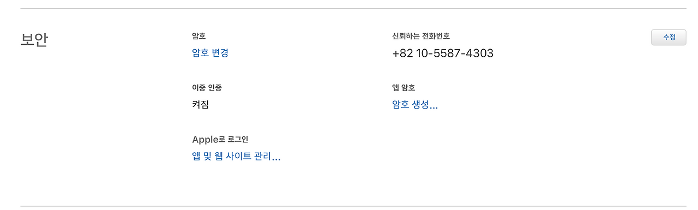Select the 이중 인증 label
Image resolution: width=698 pixels, height=210 pixels.
coord(207,87)
